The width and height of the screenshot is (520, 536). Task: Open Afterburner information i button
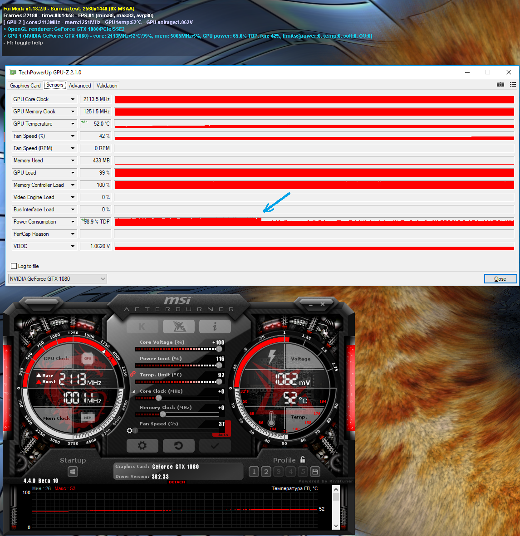(x=215, y=326)
